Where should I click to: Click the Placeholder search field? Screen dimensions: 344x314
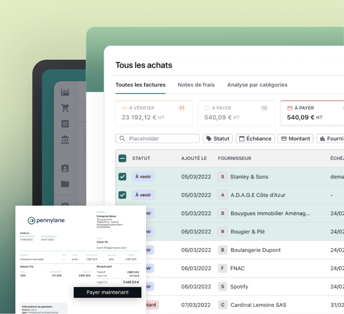158,139
